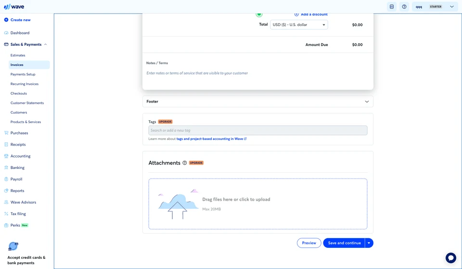Click Drag files here upload area
This screenshot has width=462, height=269.
258,204
